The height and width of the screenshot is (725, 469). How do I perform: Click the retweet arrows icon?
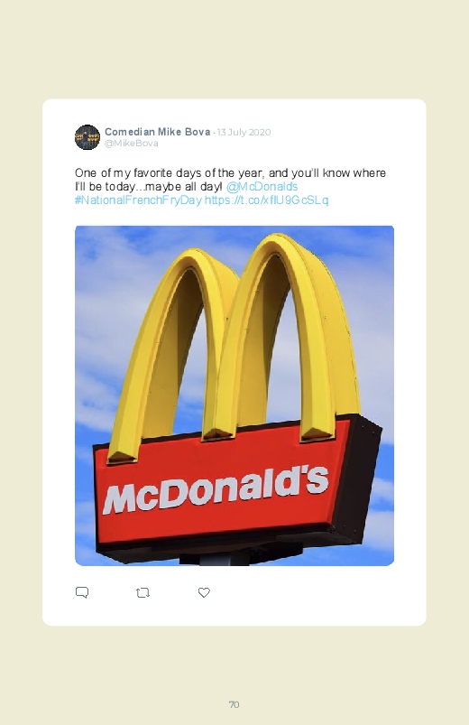pos(143,592)
